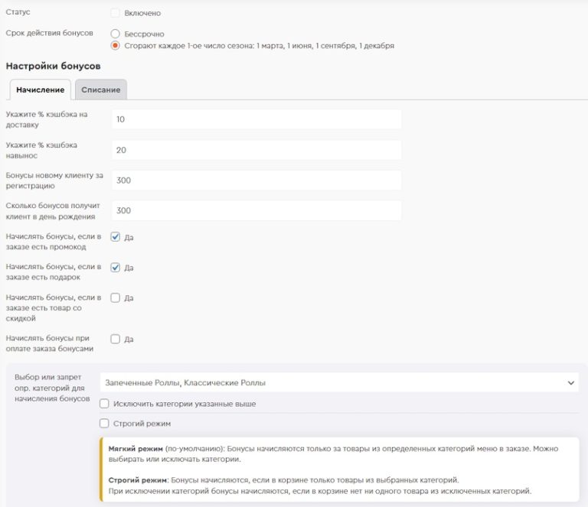Focus the 'кэшбэка навынос' input with 20

[256, 150]
